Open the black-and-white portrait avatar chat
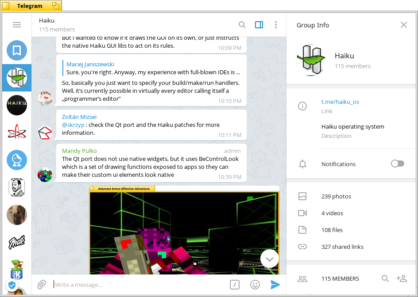 pos(17,187)
